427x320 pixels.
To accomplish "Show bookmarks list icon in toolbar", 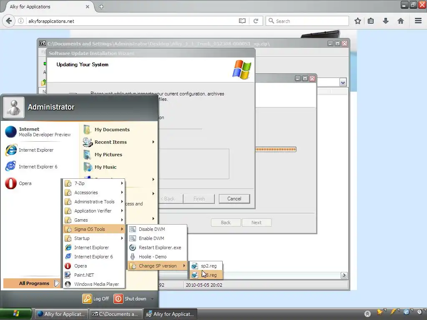I will click(371, 21).
